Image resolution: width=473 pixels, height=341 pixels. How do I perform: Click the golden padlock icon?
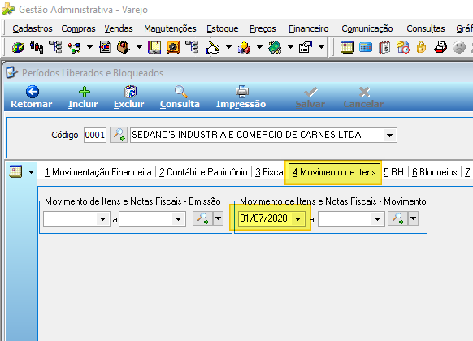coord(422,47)
